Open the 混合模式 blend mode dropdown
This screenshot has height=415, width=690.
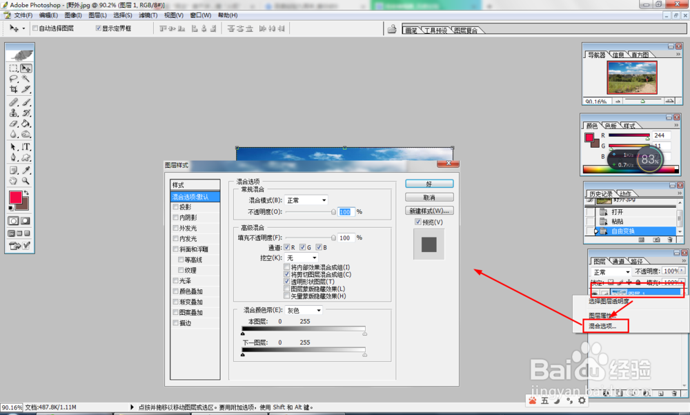(x=306, y=200)
